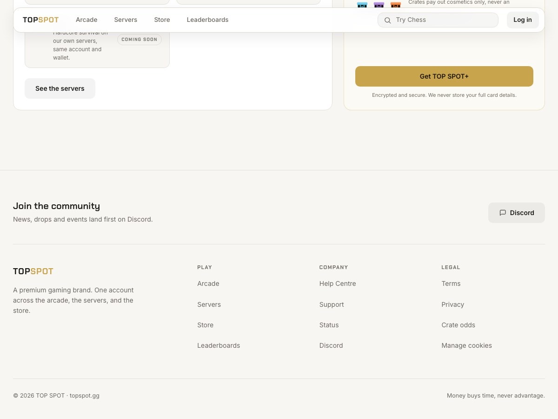Click the Join the community heading
The height and width of the screenshot is (419, 558).
(56, 206)
